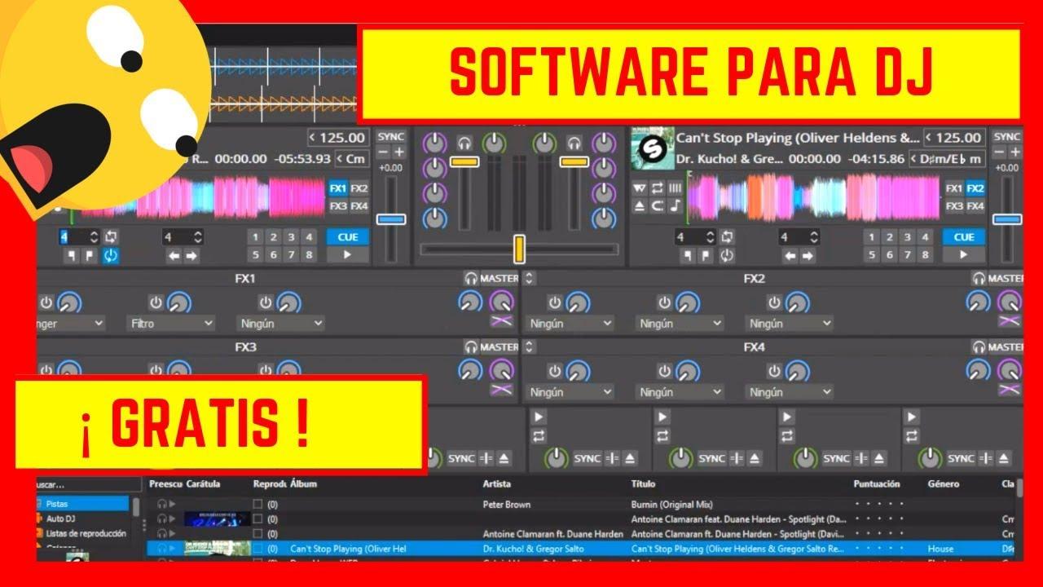Click the SYNC button on the left deck
Screen dimensions: 1043x587
(x=391, y=137)
